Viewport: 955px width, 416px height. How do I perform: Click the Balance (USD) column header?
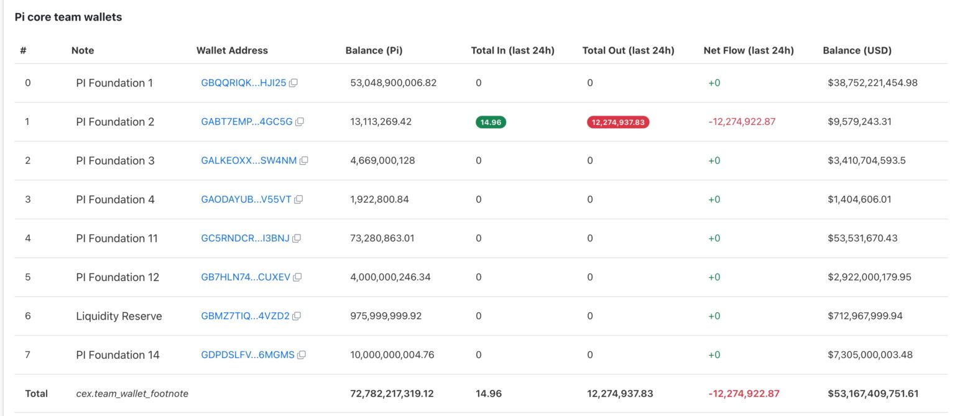857,50
